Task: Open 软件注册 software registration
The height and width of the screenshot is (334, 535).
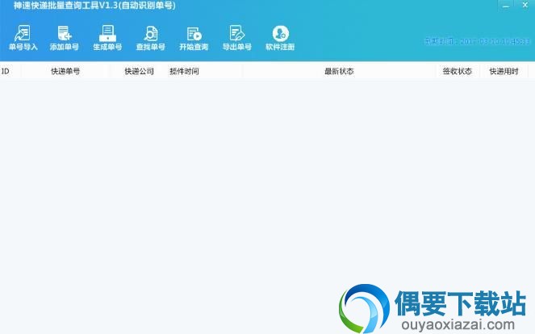Action: point(280,38)
